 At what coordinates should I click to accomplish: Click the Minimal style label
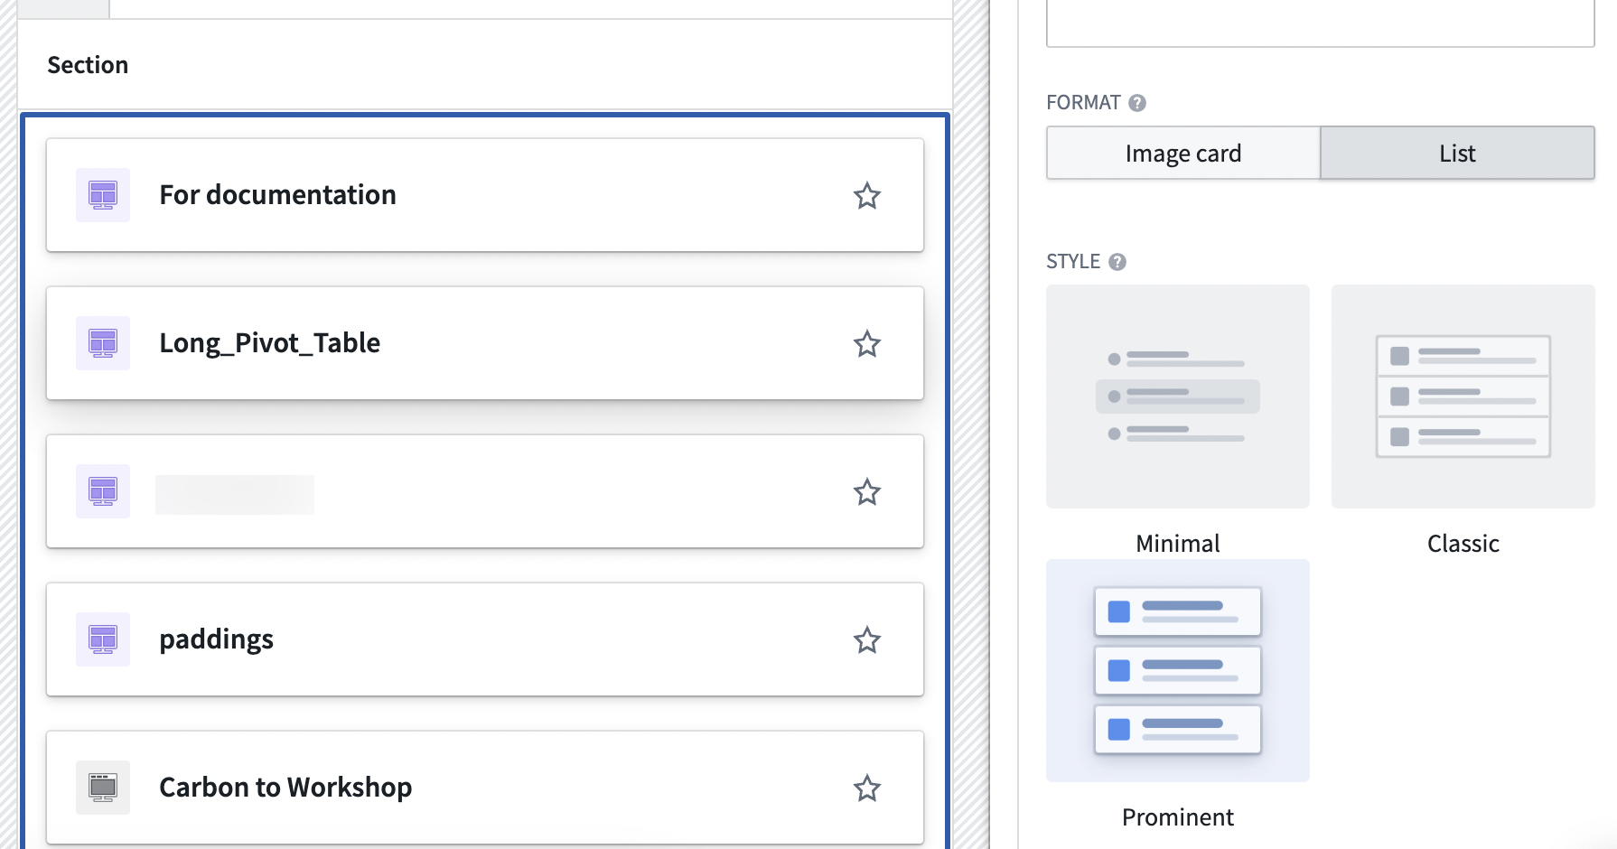coord(1178,544)
